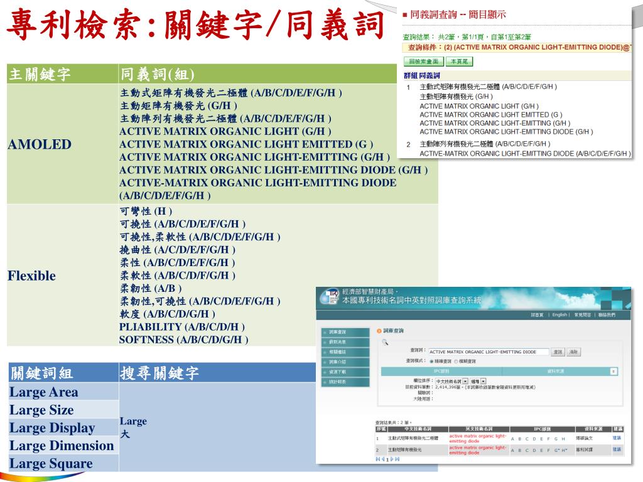This screenshot has width=643, height=482.
Task: Click the TIPO logo in the glossary site header
Action: click(x=329, y=297)
